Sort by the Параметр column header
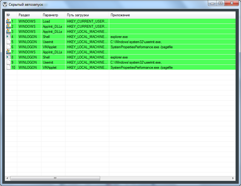Viewport: 241px width, 186px height. click(53, 15)
